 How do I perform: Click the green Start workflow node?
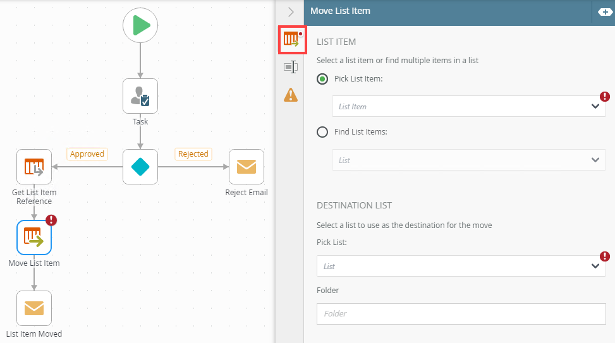click(140, 25)
